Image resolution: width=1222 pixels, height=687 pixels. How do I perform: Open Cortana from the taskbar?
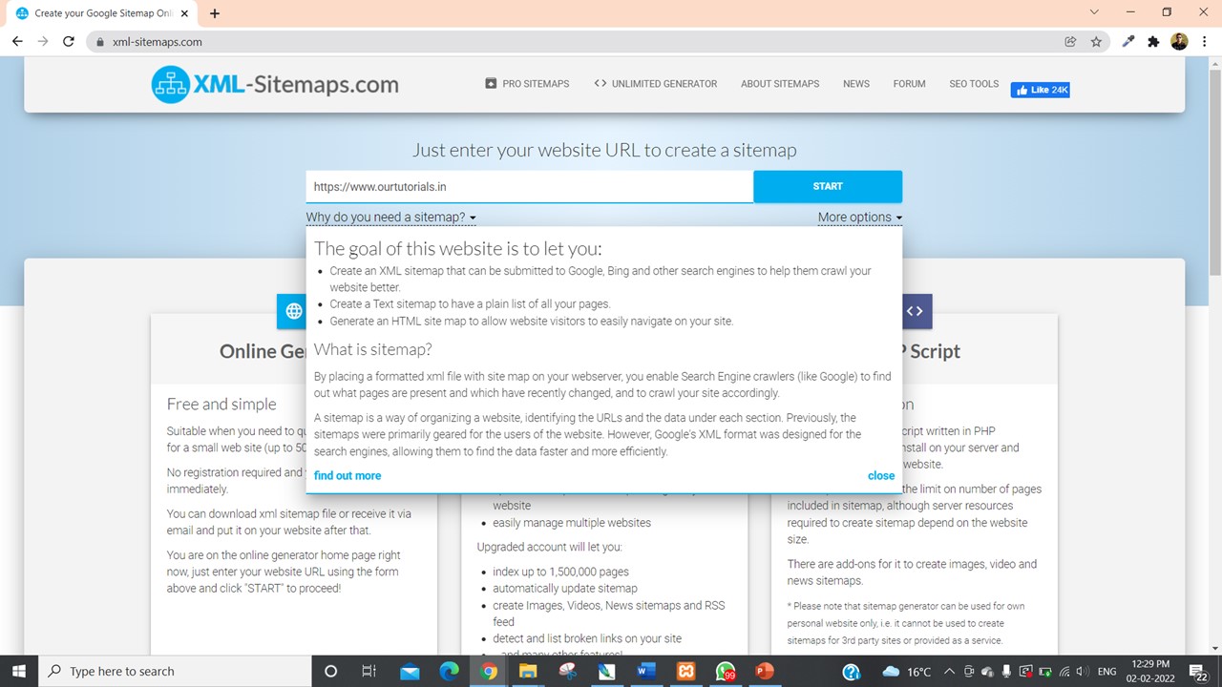coord(330,671)
